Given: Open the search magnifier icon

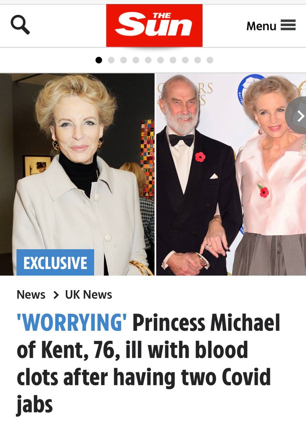Looking at the screenshot, I should [x=20, y=25].
